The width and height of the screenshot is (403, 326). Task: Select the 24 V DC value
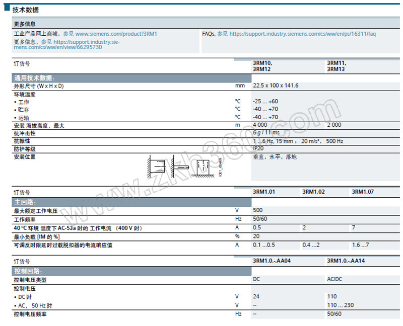pyautogui.click(x=256, y=296)
